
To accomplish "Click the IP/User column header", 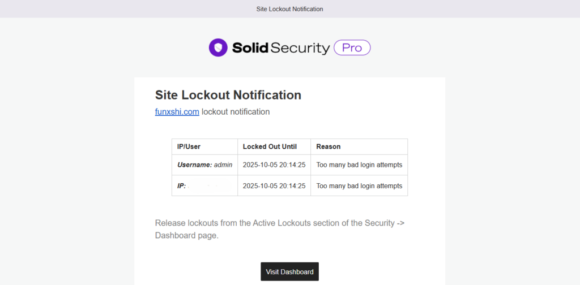I will tap(189, 146).
